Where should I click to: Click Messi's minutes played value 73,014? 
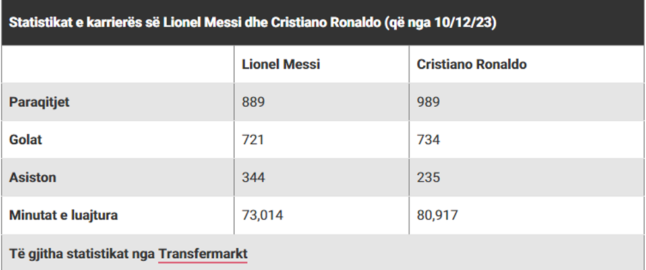262,215
